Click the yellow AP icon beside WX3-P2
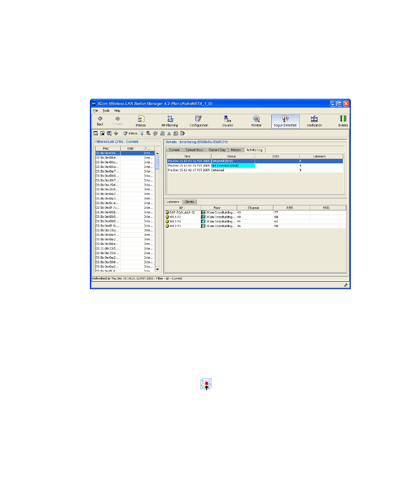The width and height of the screenshot is (397, 477). [x=167, y=217]
